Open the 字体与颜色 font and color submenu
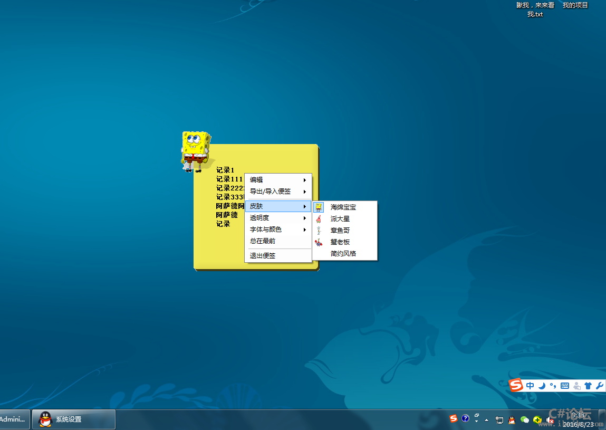Screen dimensions: 606x430 [278, 230]
